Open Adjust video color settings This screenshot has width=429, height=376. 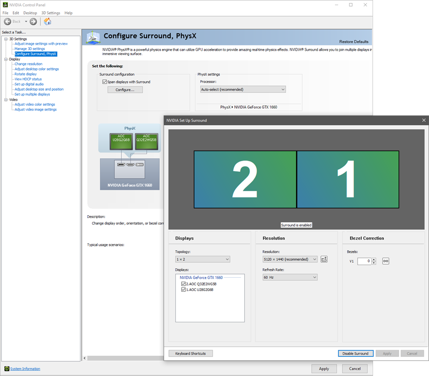(x=35, y=104)
